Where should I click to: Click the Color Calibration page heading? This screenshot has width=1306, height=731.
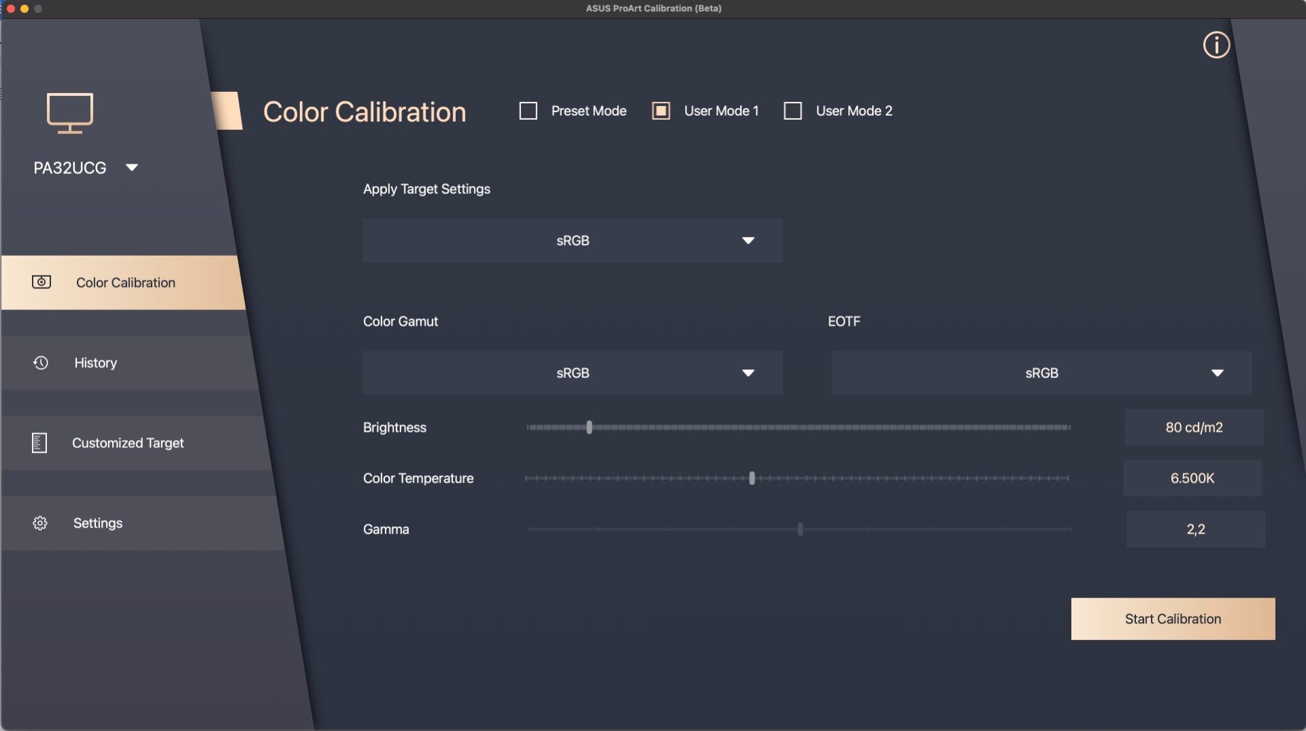365,112
